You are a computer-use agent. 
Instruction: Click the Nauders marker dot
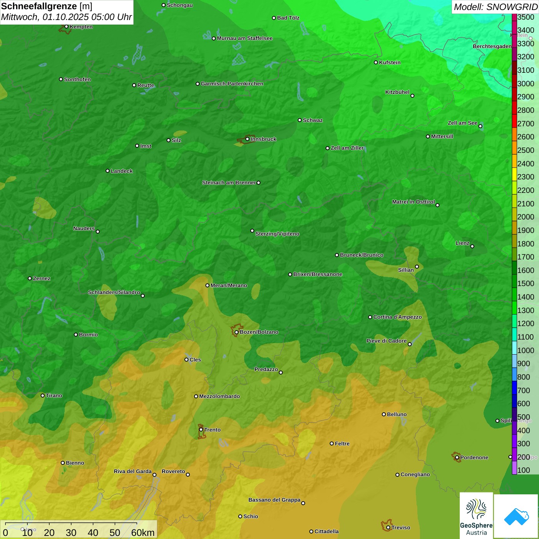point(98,232)
